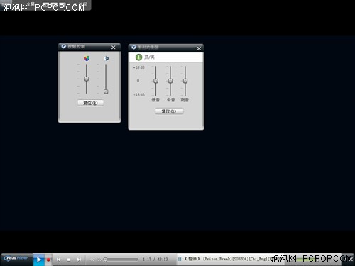The width and height of the screenshot is (355, 266).
Task: Click the +18 dB scale label
Action: [138, 67]
